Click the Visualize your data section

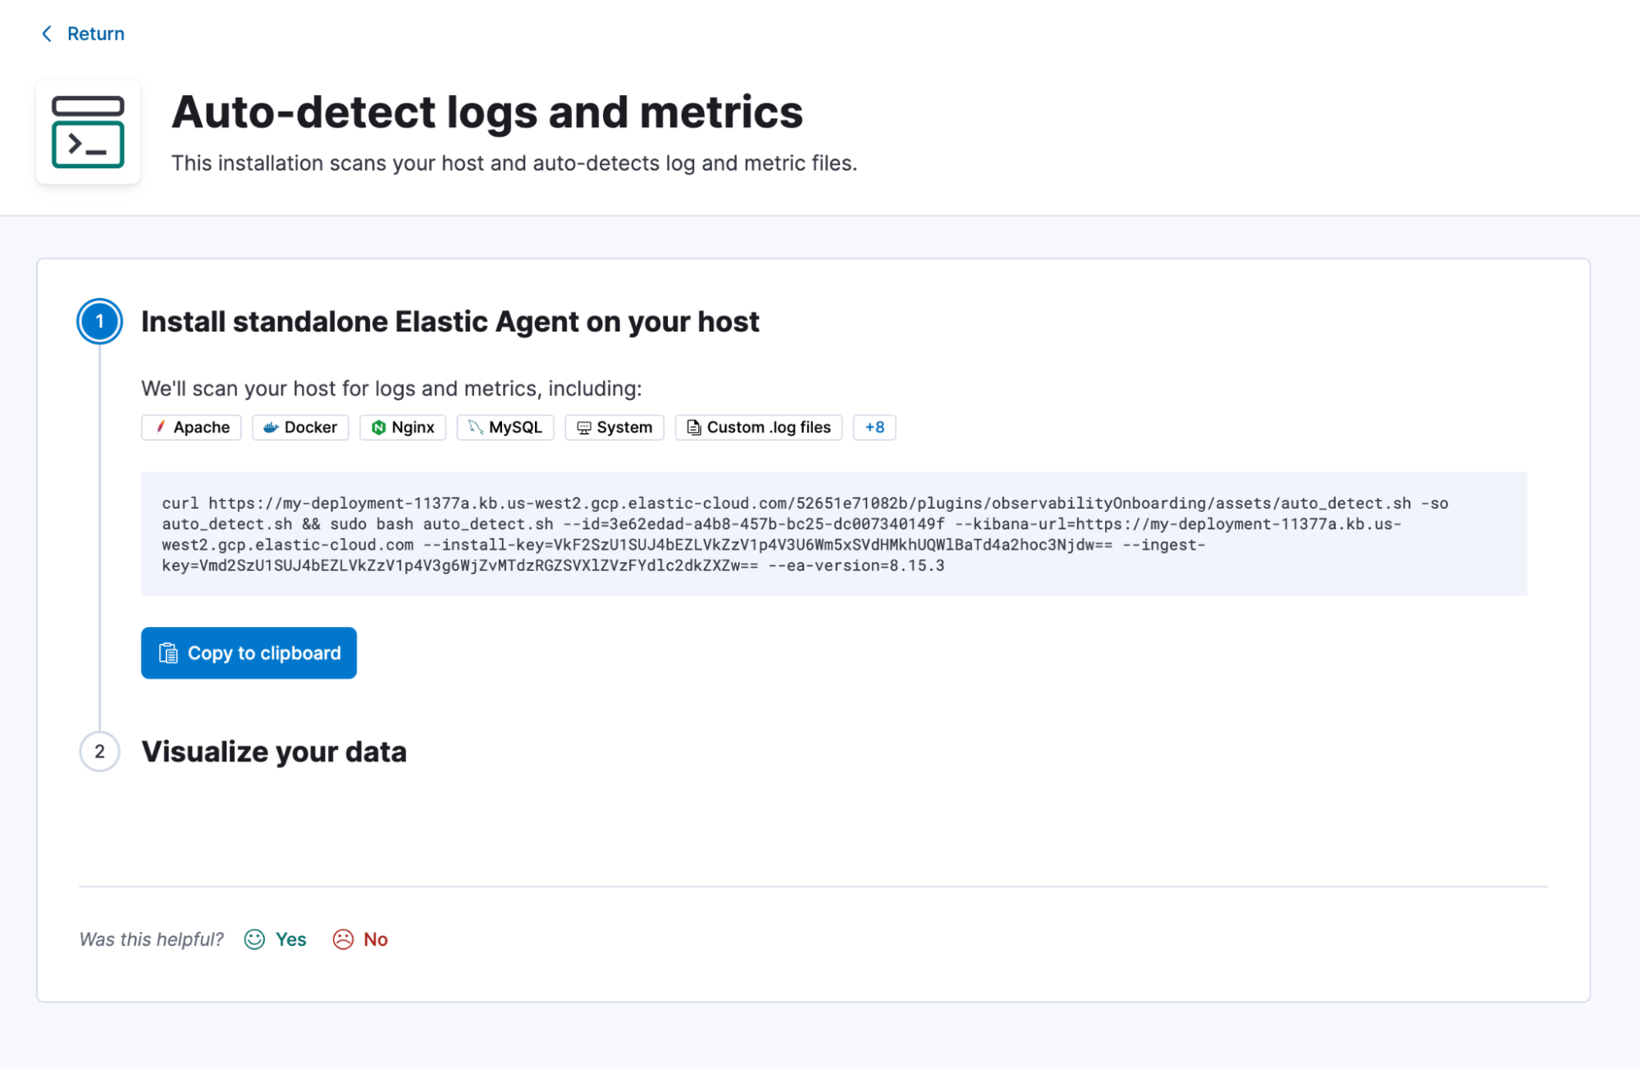click(274, 752)
